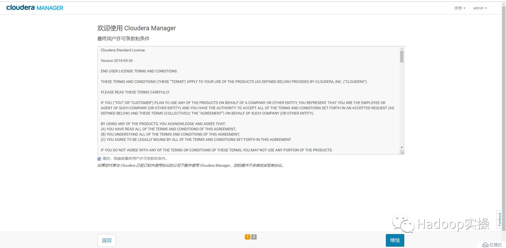Click the 'Cloudera Standard License' line
This screenshot has height=248, width=506.
click(x=123, y=50)
